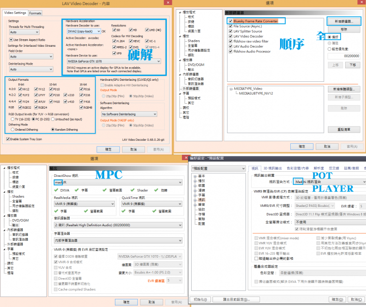Viewport: 366px width, 307px height.
Task: Toggle the H.264 hardware codec checkbox
Action: (x=114, y=41)
